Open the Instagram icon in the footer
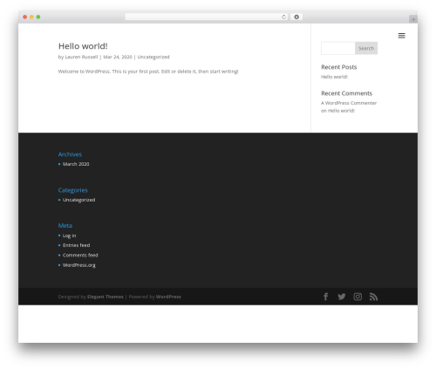 pyautogui.click(x=358, y=297)
